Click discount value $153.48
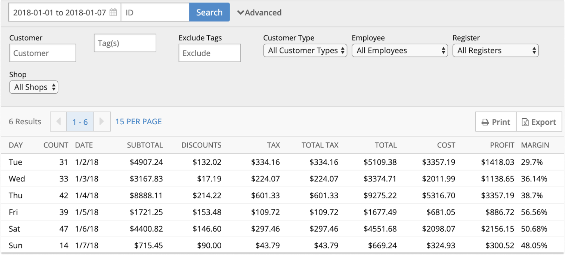 point(207,212)
